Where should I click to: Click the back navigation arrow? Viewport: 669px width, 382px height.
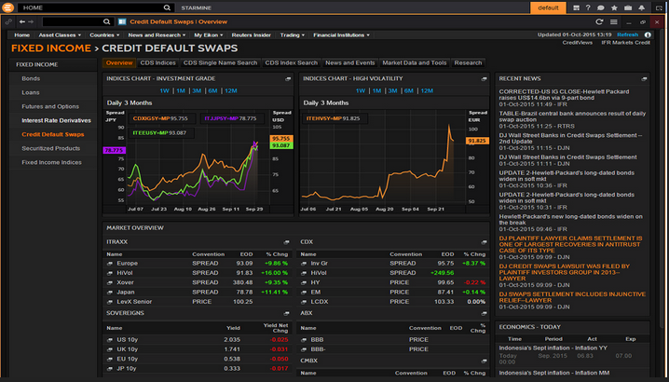pos(22,21)
